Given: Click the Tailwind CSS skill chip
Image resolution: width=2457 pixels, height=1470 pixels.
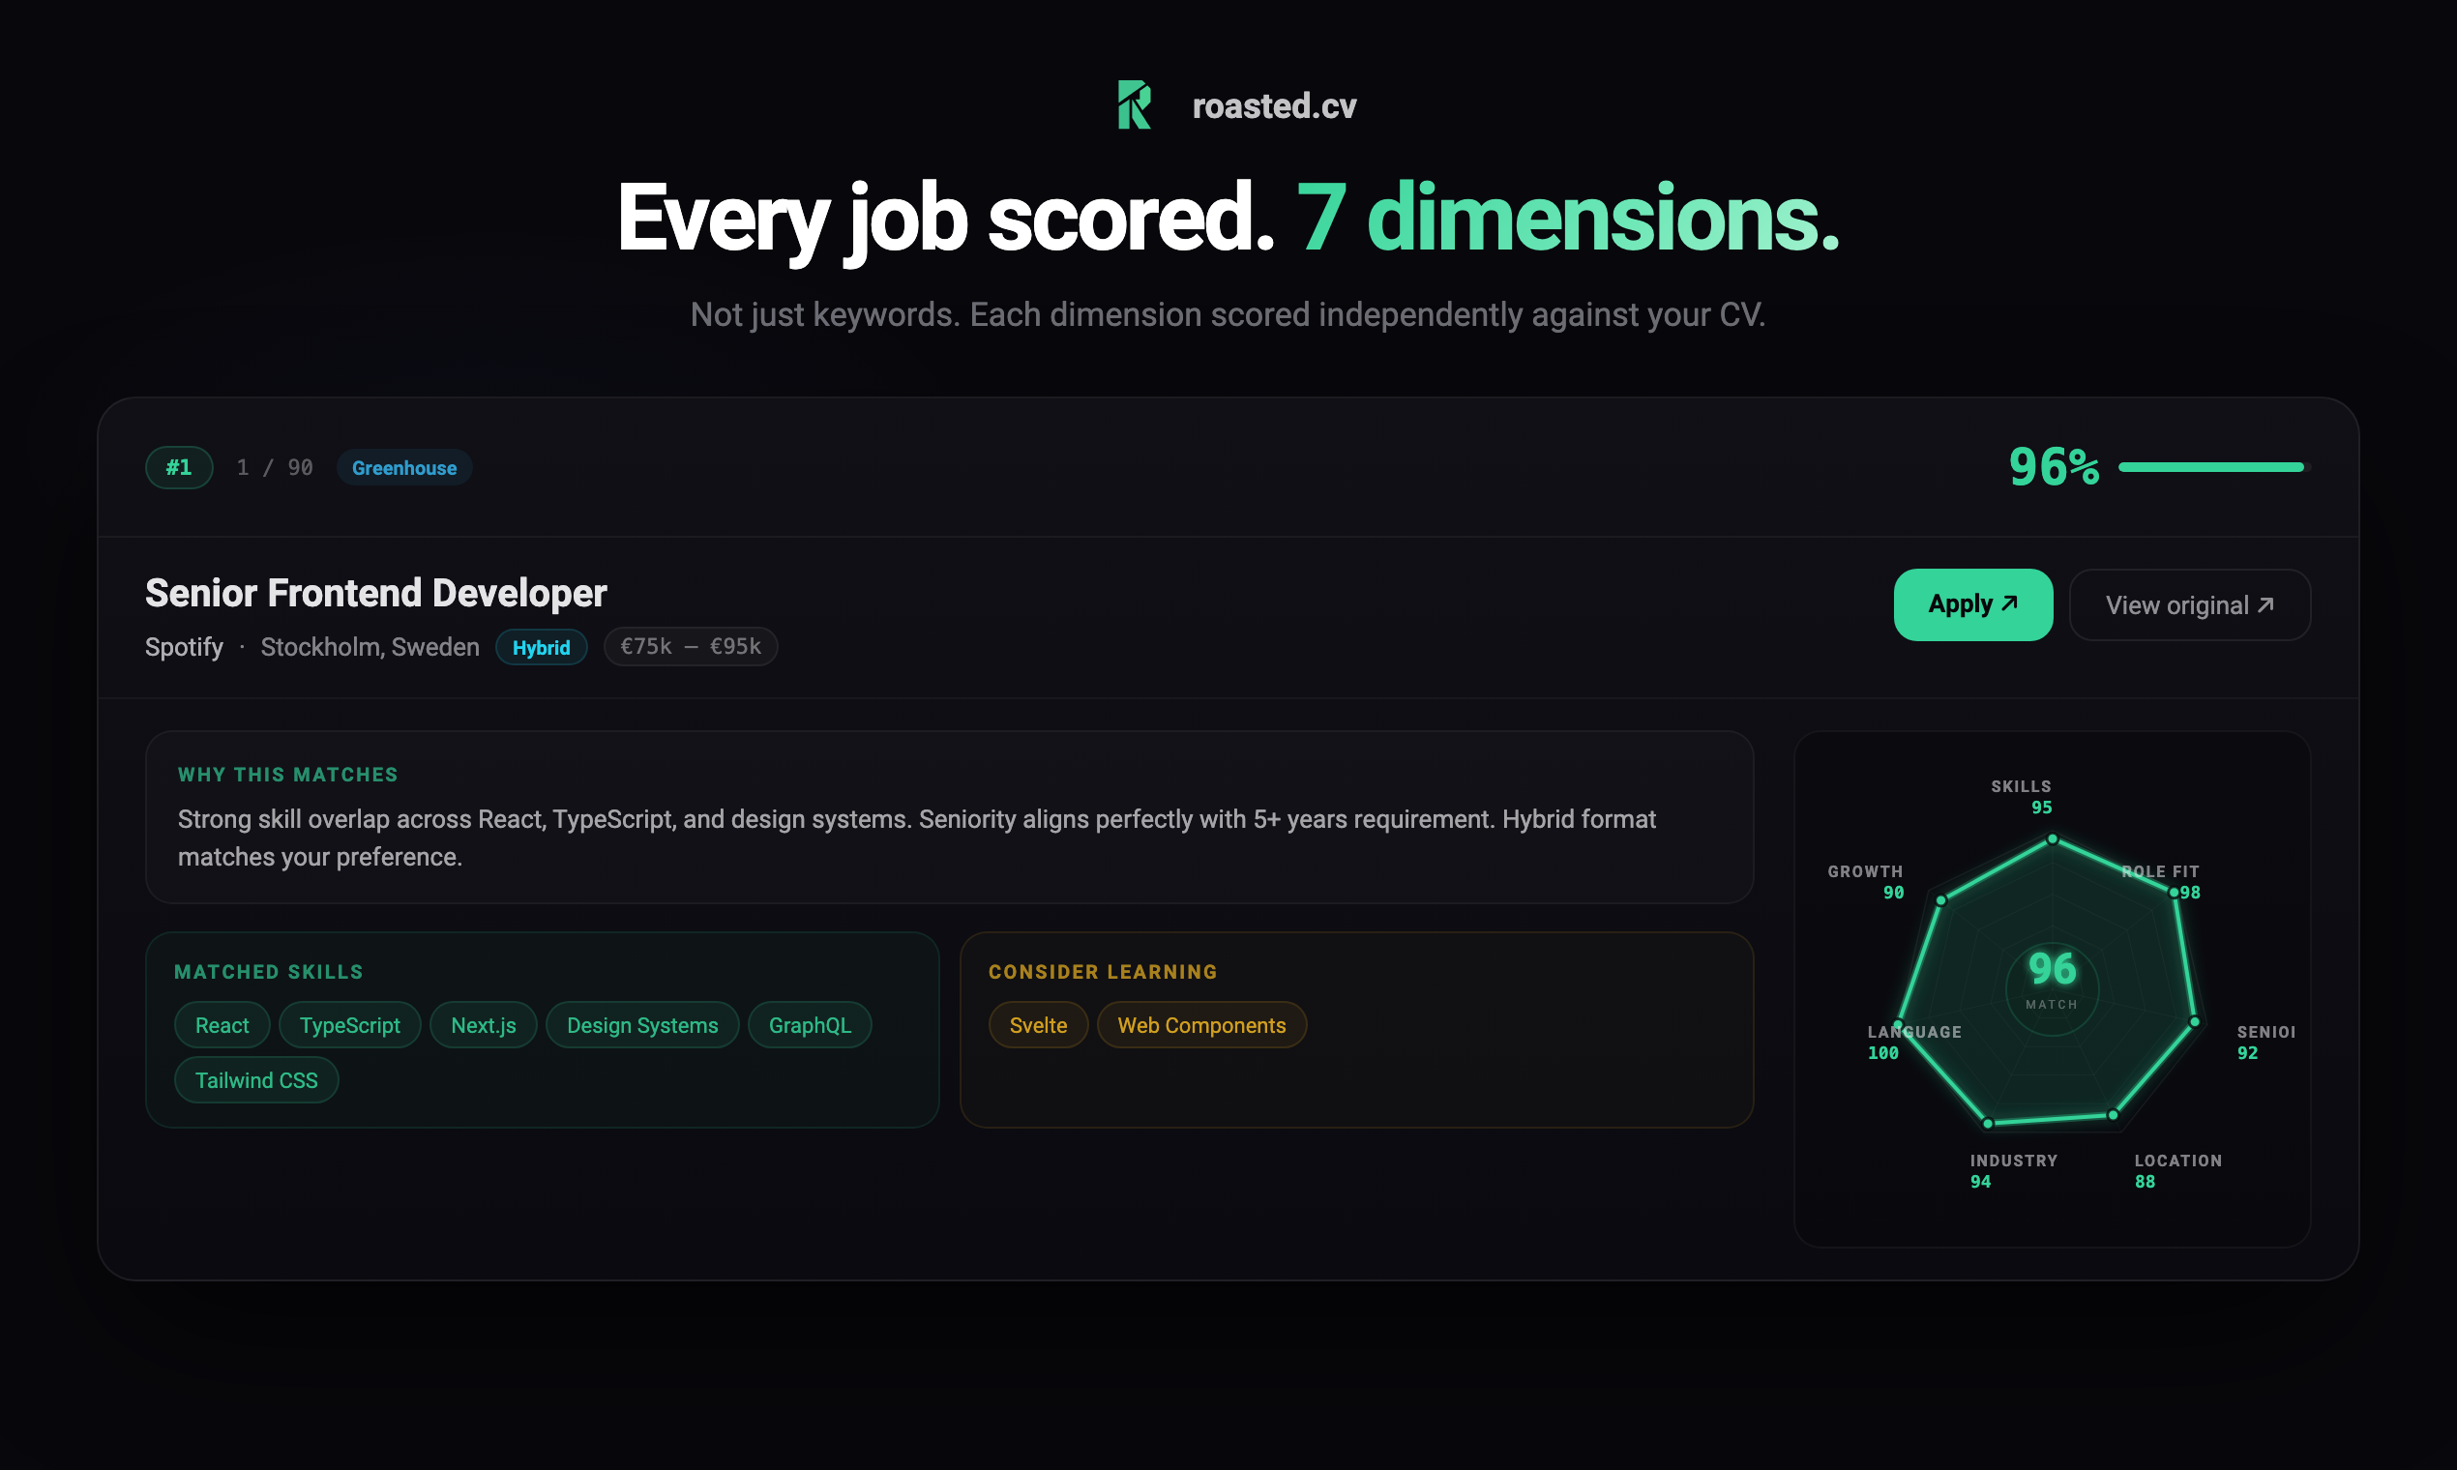Looking at the screenshot, I should click(255, 1080).
